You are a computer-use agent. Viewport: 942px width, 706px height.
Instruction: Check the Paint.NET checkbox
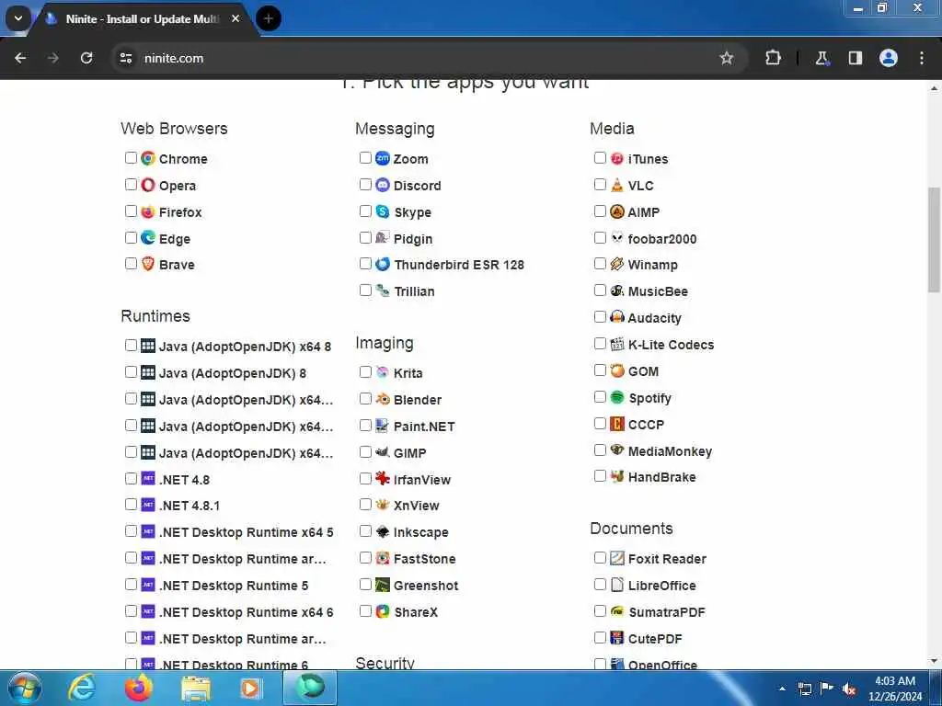coord(365,426)
